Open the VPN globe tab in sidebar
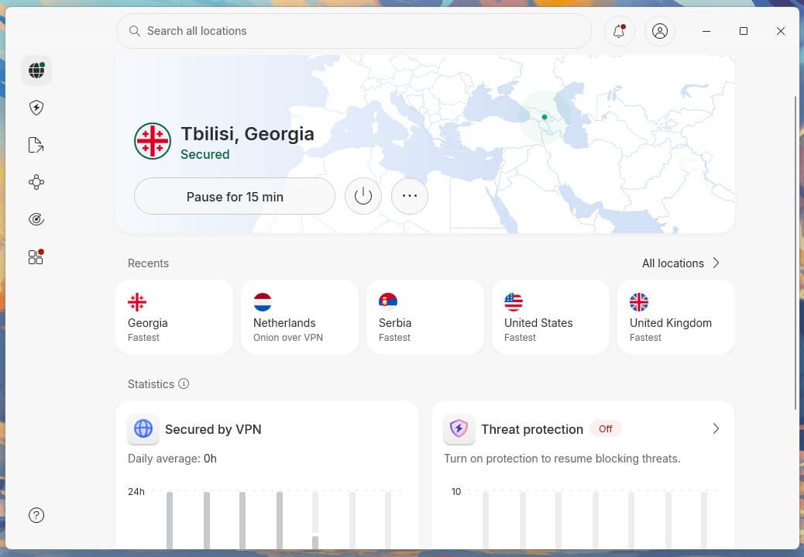Image resolution: width=804 pixels, height=557 pixels. pos(36,70)
